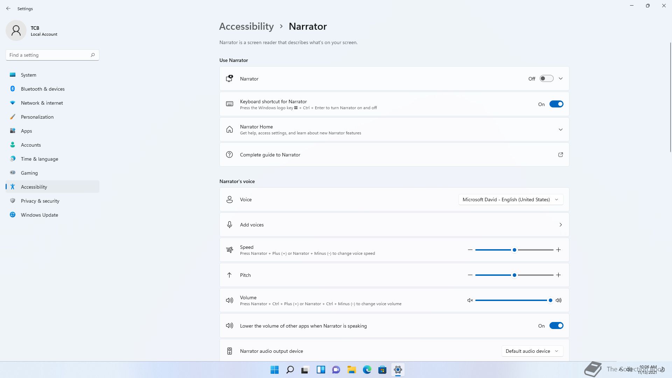Click the keyboard icon beside Keyboard shortcut for Narrator
The height and width of the screenshot is (378, 672).
[230, 104]
